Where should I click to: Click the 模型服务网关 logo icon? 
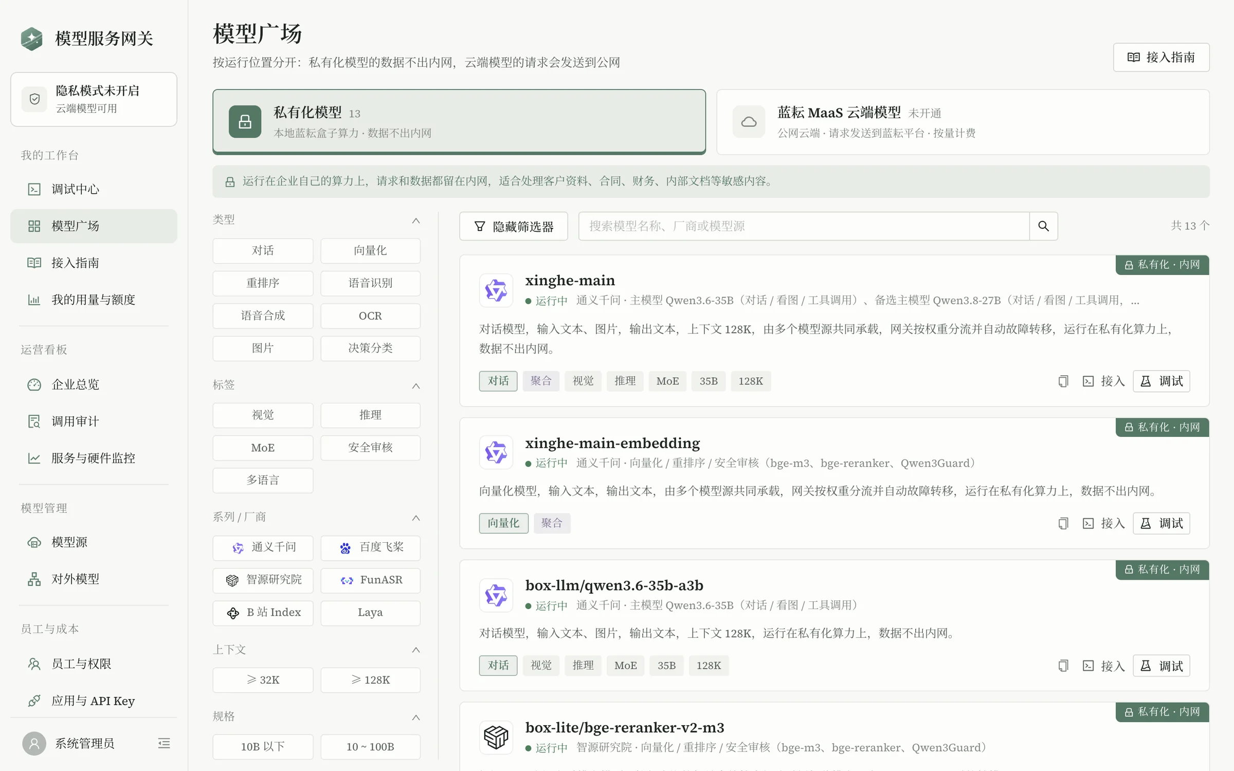pyautogui.click(x=32, y=39)
